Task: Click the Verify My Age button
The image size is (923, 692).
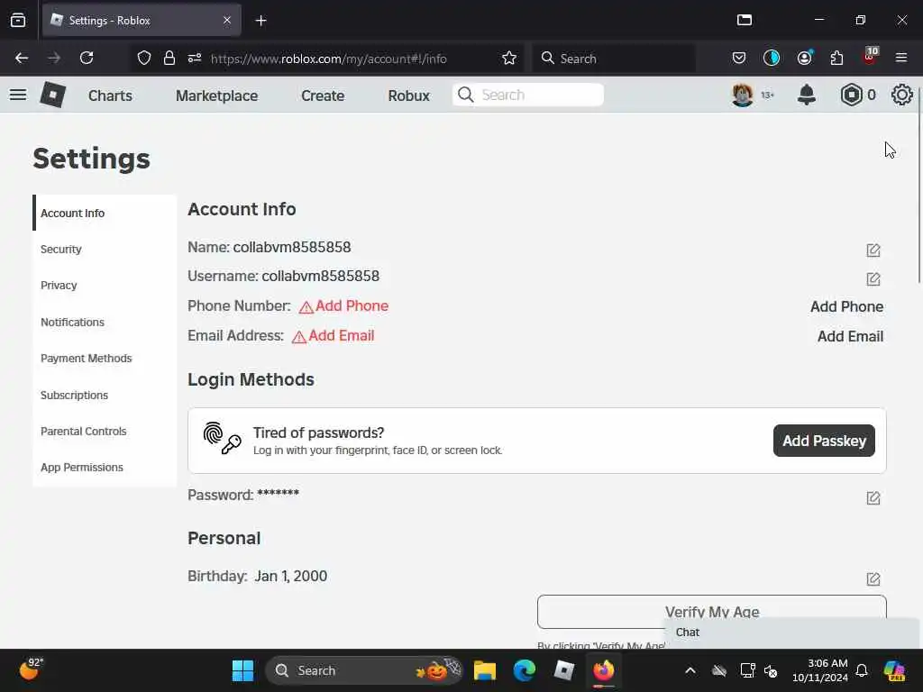Action: click(x=712, y=612)
